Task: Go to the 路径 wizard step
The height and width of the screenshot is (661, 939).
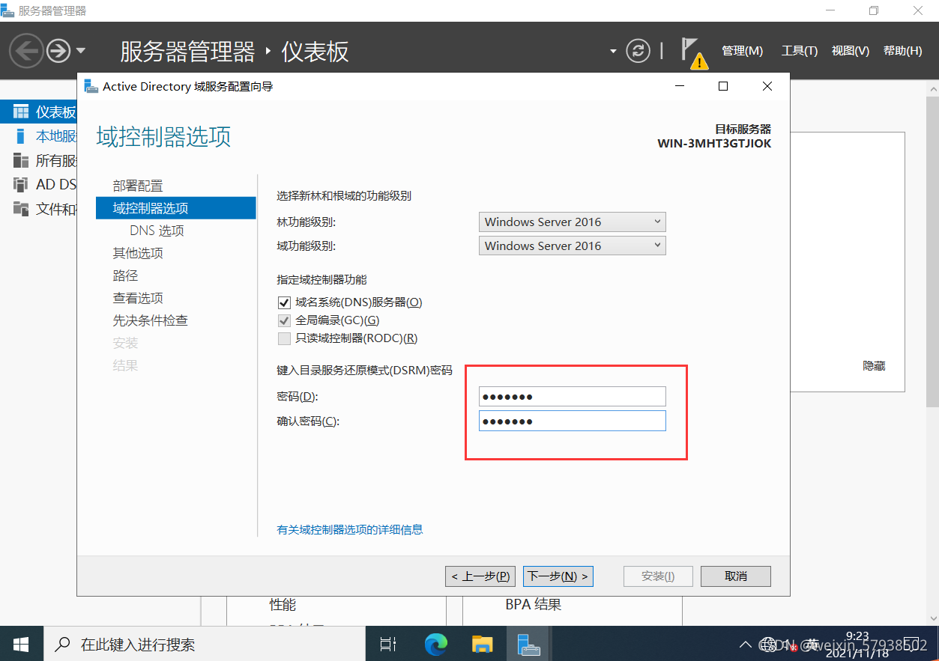Action: [125, 275]
